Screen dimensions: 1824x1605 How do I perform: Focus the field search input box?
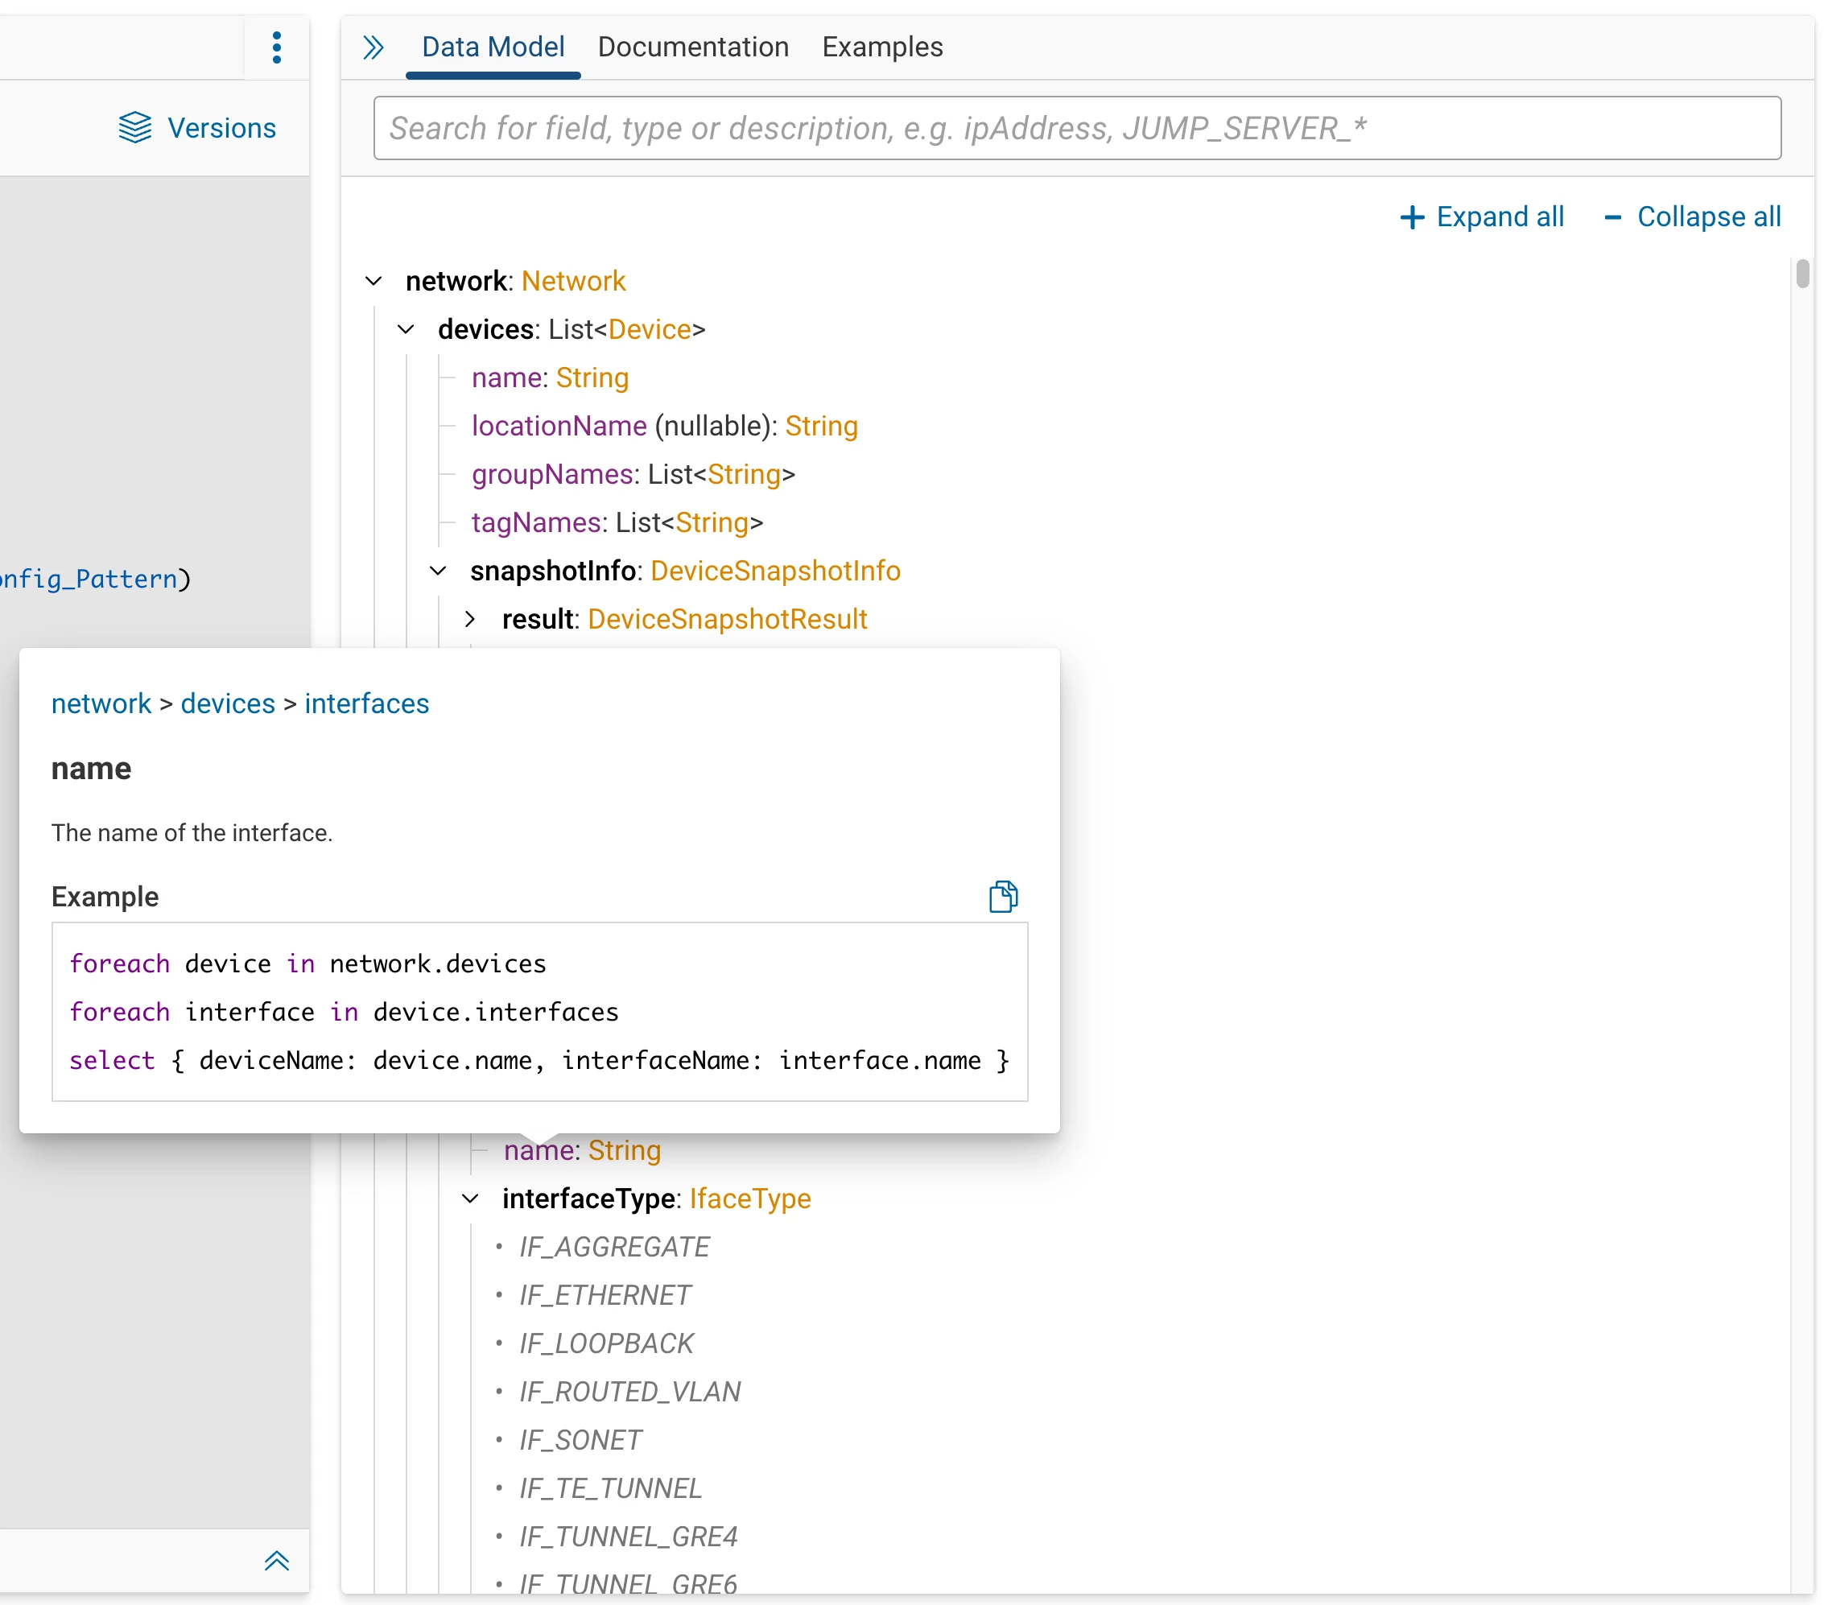click(1076, 129)
